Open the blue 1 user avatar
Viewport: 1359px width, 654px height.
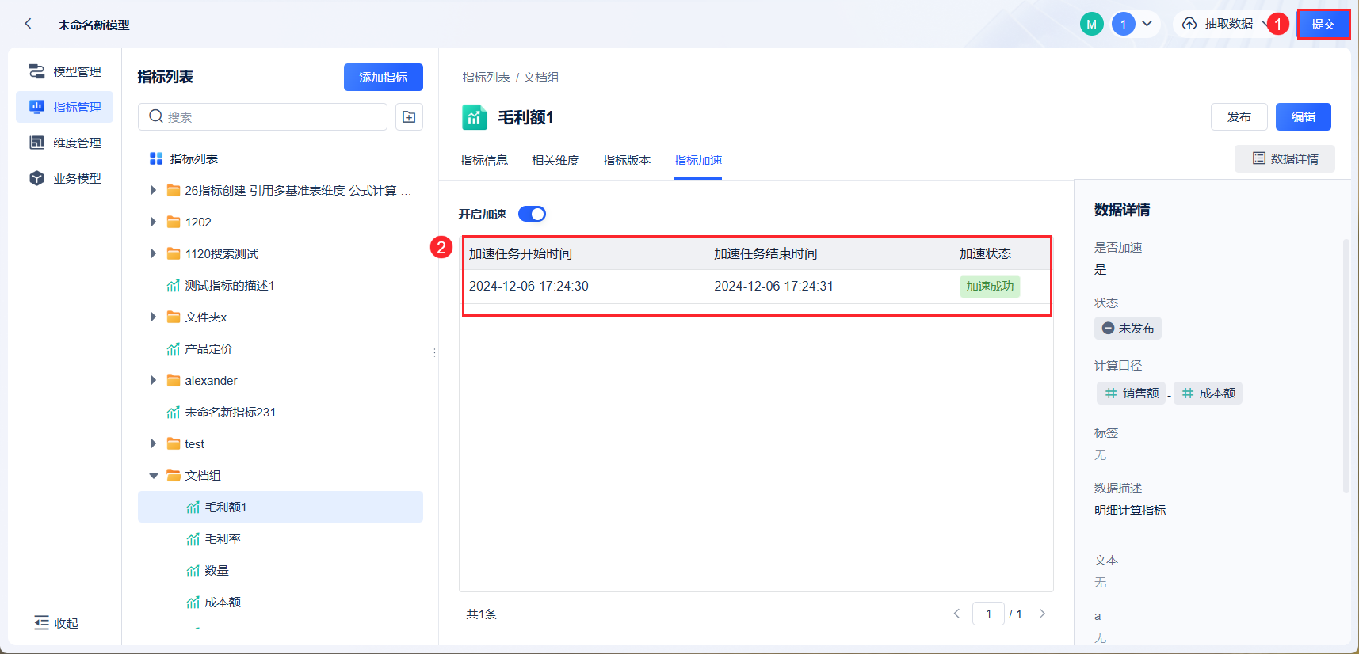[x=1124, y=24]
